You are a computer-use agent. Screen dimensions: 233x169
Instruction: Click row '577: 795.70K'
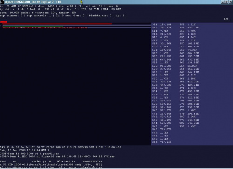189,107
